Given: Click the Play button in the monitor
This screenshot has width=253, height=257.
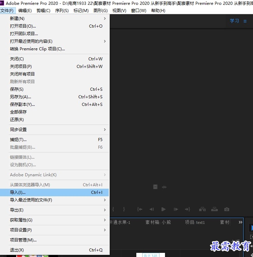Looking at the screenshot, I should 164,209.
